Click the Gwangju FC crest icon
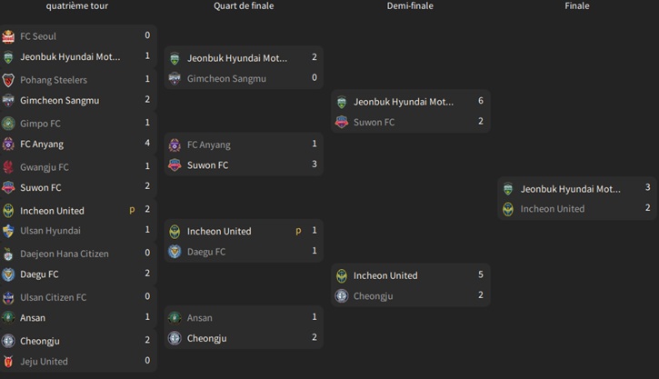Screen dimensions: 659x379 (x=9, y=167)
